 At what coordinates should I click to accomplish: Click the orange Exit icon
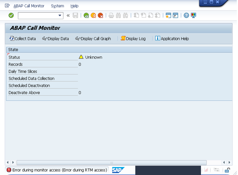point(93,15)
